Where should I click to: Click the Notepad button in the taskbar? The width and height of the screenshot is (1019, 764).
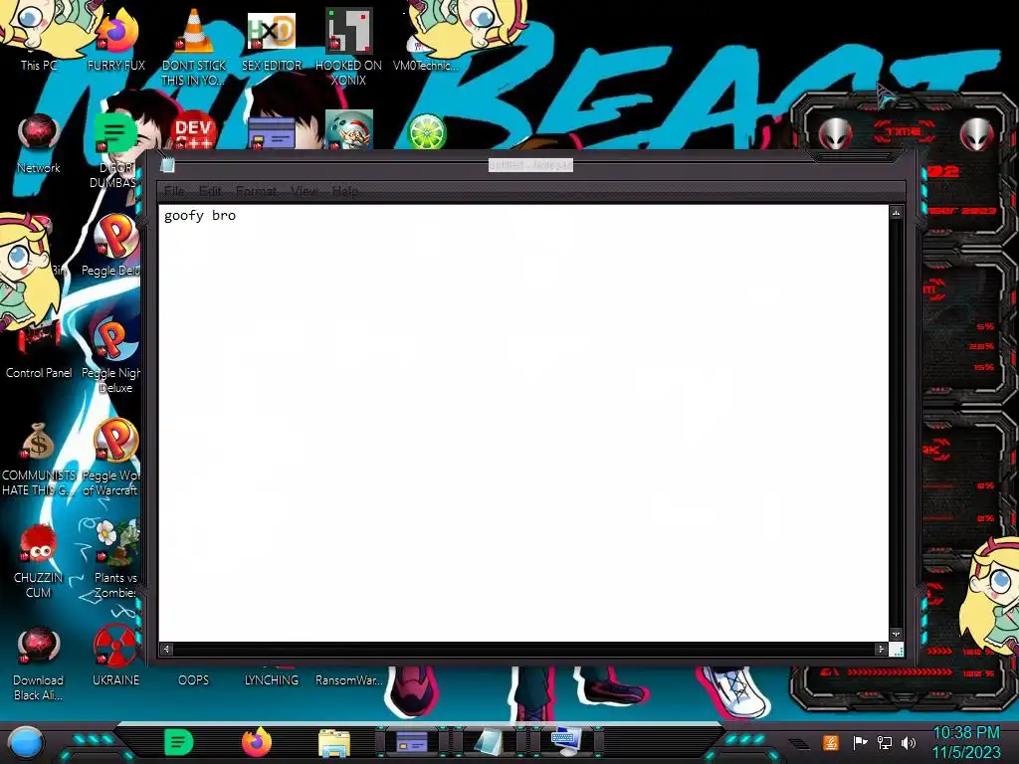(489, 742)
